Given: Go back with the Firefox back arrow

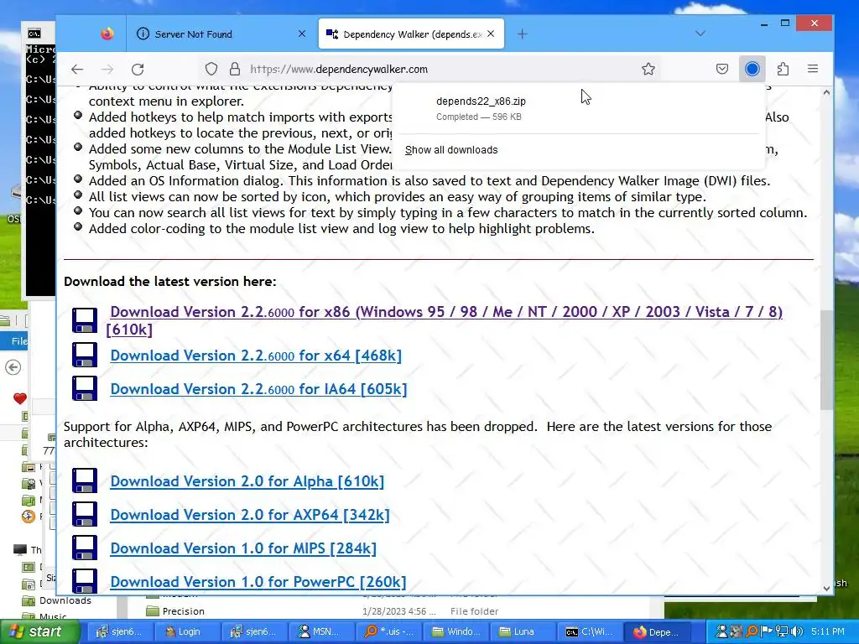Looking at the screenshot, I should tap(77, 69).
